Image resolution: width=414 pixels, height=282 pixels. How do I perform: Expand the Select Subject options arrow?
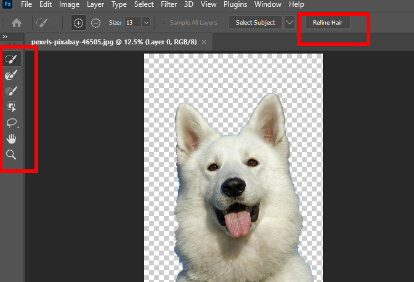290,22
